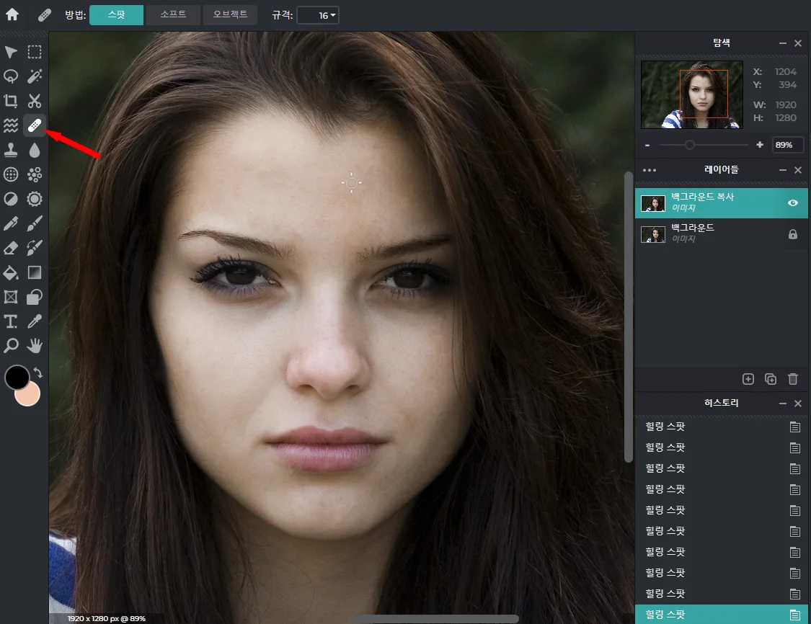Select the Clone stamp tool
This screenshot has width=811, height=624.
click(11, 150)
